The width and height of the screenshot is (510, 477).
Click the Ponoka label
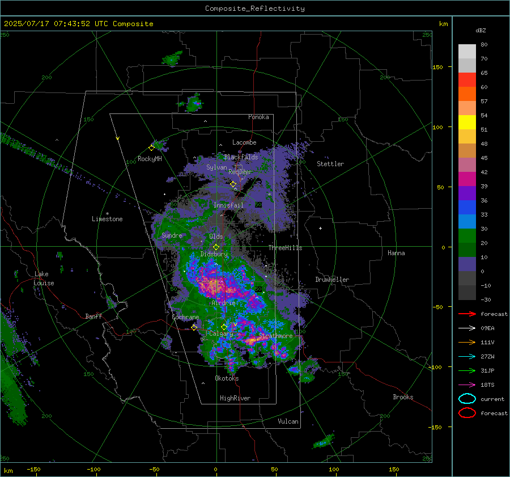click(x=258, y=117)
